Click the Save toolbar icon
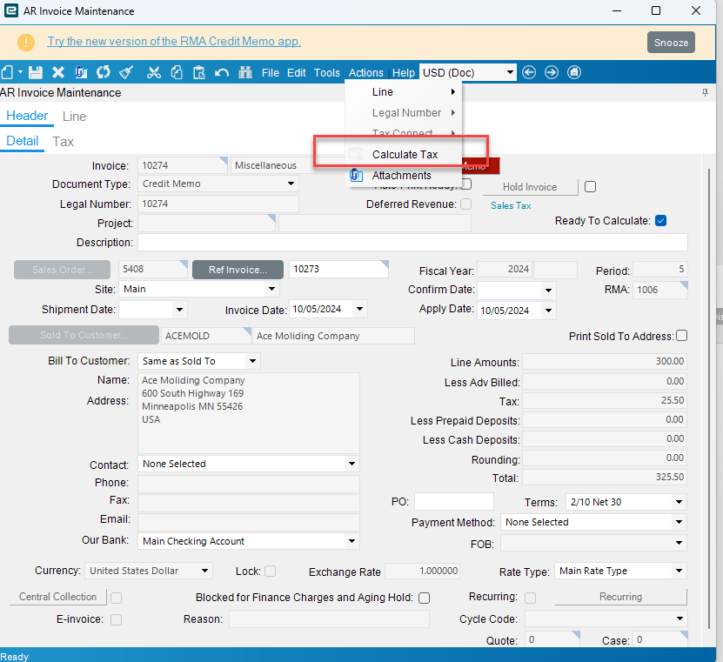This screenshot has height=662, width=723. pos(36,72)
